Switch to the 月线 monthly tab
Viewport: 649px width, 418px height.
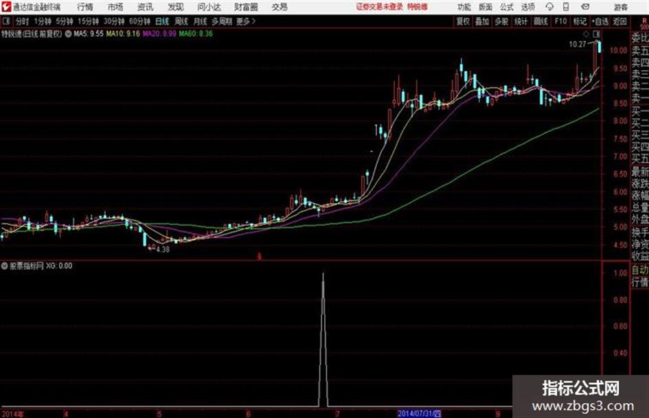(201, 21)
